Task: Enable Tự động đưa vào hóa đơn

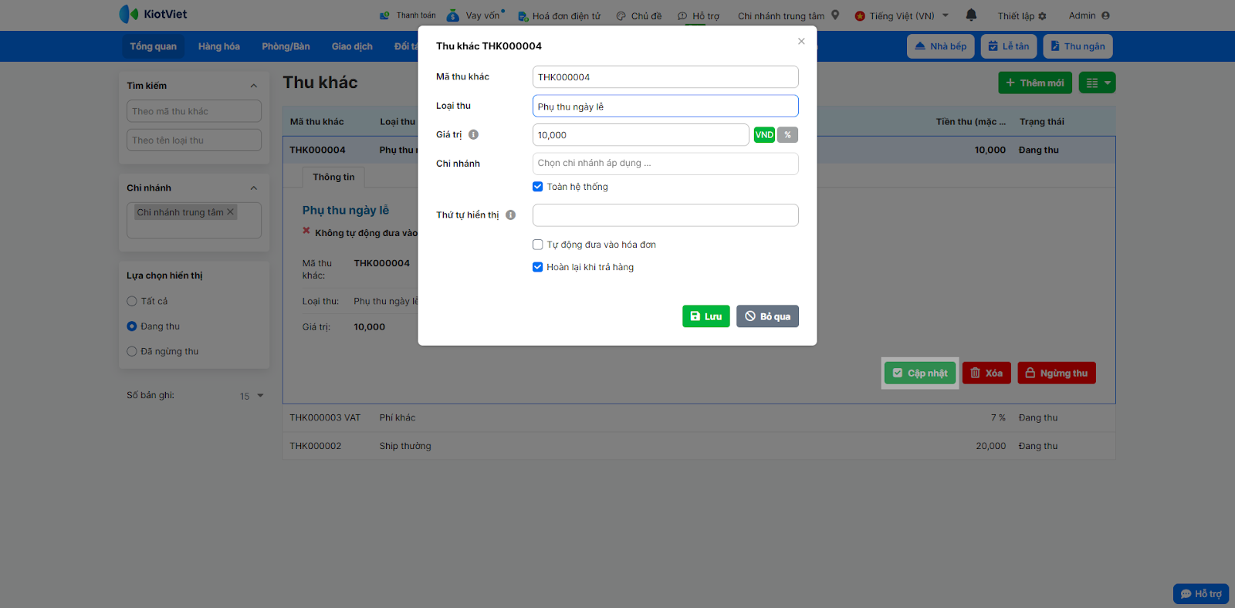Action: [538, 245]
